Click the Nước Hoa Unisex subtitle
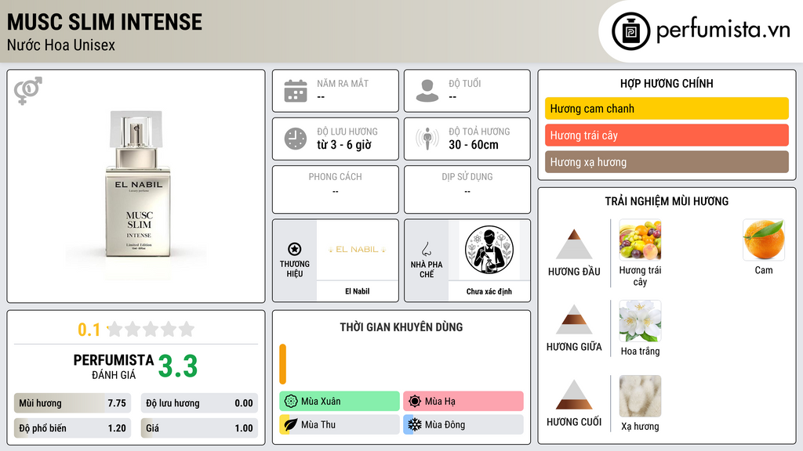The image size is (803, 451). click(x=61, y=45)
